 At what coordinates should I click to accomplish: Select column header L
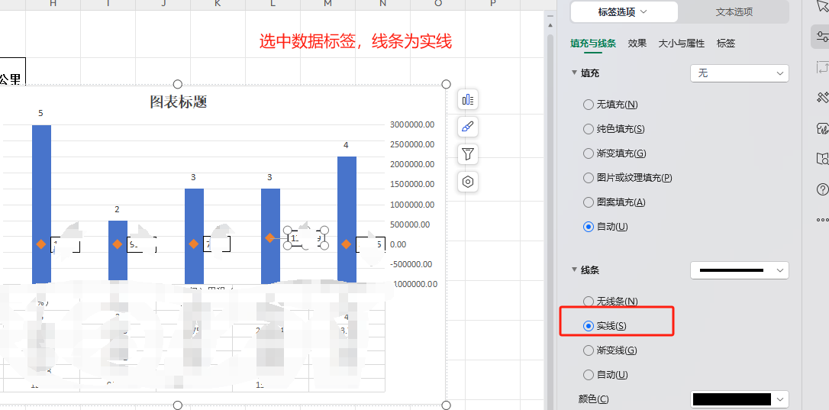[273, 4]
